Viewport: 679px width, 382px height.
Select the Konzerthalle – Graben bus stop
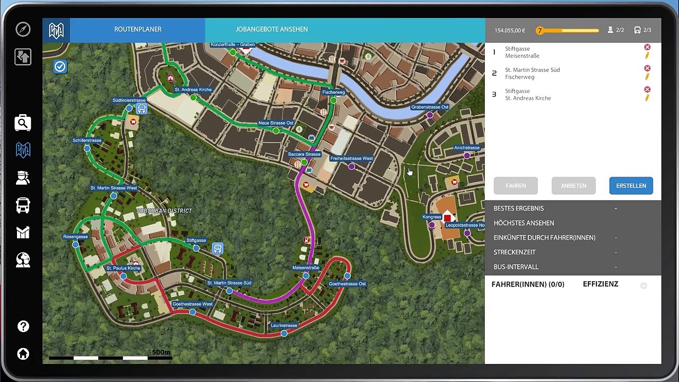[232, 52]
